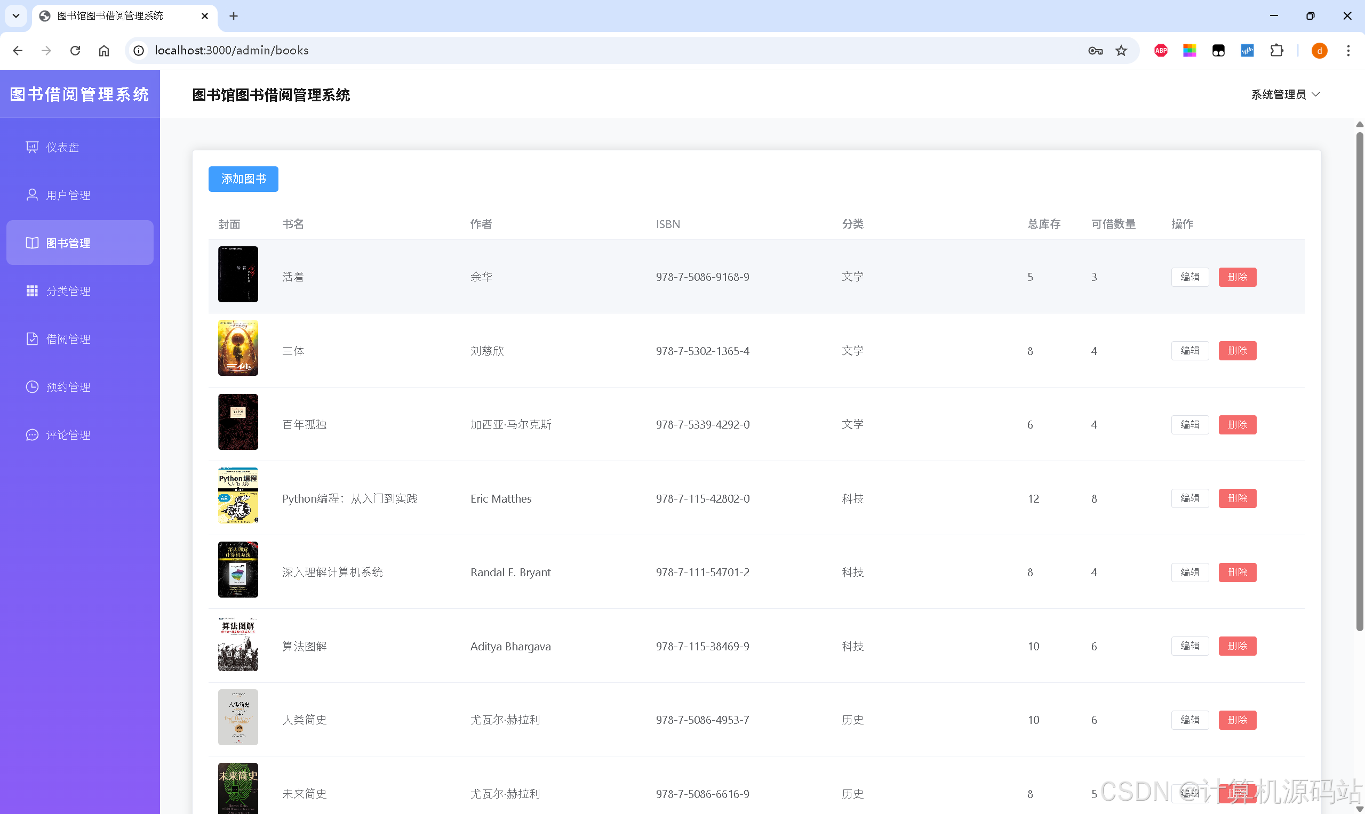
Task: Click the AdBlock Plus extension icon
Action: pyautogui.click(x=1161, y=51)
